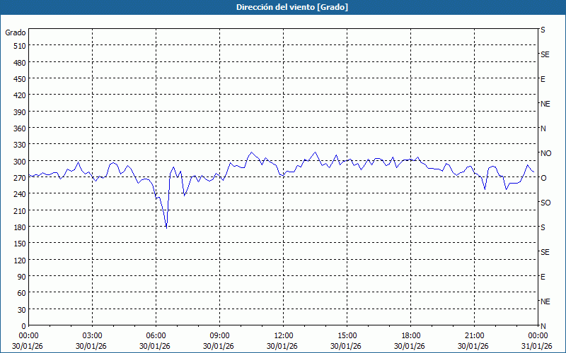Choose the 12:00 time axis label
The height and width of the screenshot is (353, 566).
(283, 335)
